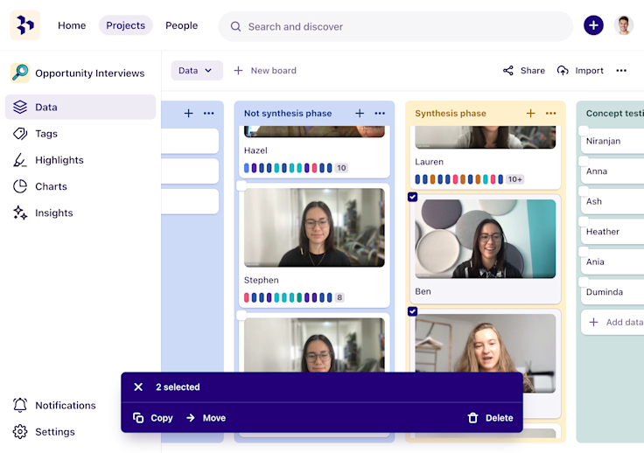Click Move label in selection bar
Image resolution: width=644 pixels, height=453 pixels.
pos(214,418)
